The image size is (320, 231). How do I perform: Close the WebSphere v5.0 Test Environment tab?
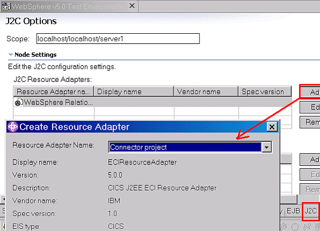click(132, 6)
